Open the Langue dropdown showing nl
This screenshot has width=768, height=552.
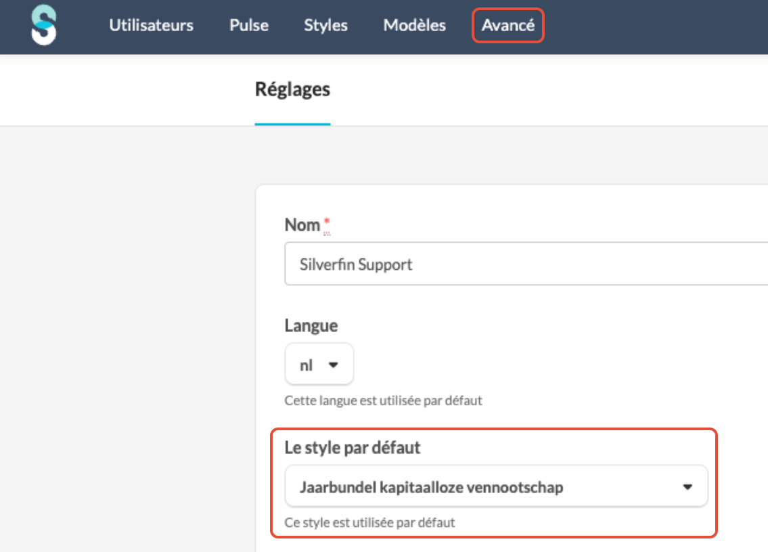[319, 365]
